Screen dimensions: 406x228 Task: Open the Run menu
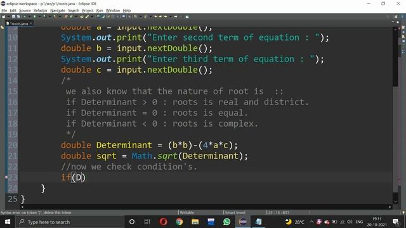100,11
